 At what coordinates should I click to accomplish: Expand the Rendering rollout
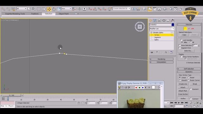click(x=161, y=59)
